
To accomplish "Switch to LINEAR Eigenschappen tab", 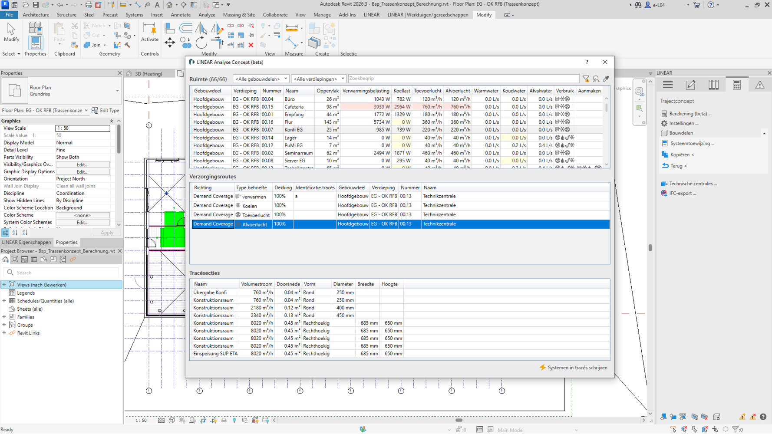I will coord(26,243).
